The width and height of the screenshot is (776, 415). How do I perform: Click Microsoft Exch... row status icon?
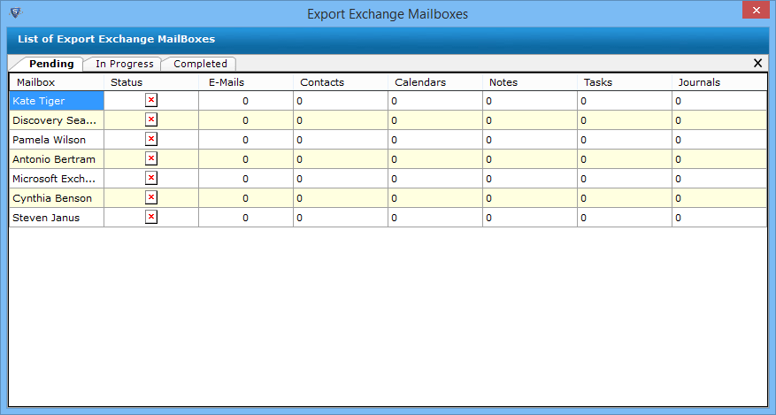[x=151, y=178]
